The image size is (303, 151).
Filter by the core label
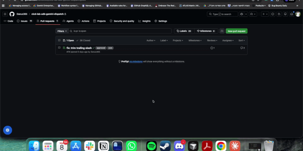[x=110, y=48]
